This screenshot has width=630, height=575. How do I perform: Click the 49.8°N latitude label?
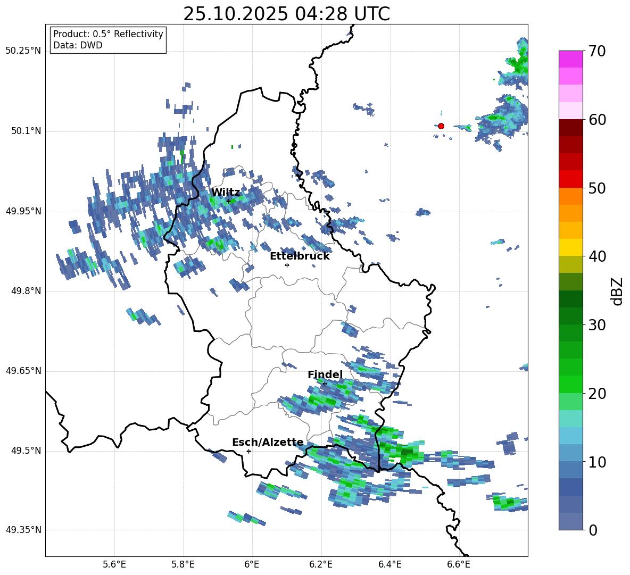click(x=27, y=291)
